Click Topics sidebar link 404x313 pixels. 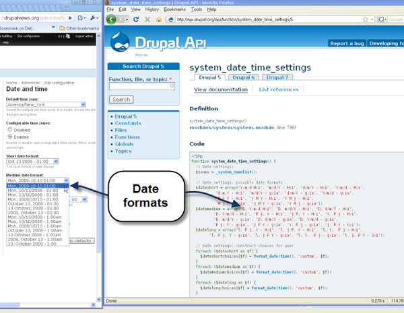point(123,151)
